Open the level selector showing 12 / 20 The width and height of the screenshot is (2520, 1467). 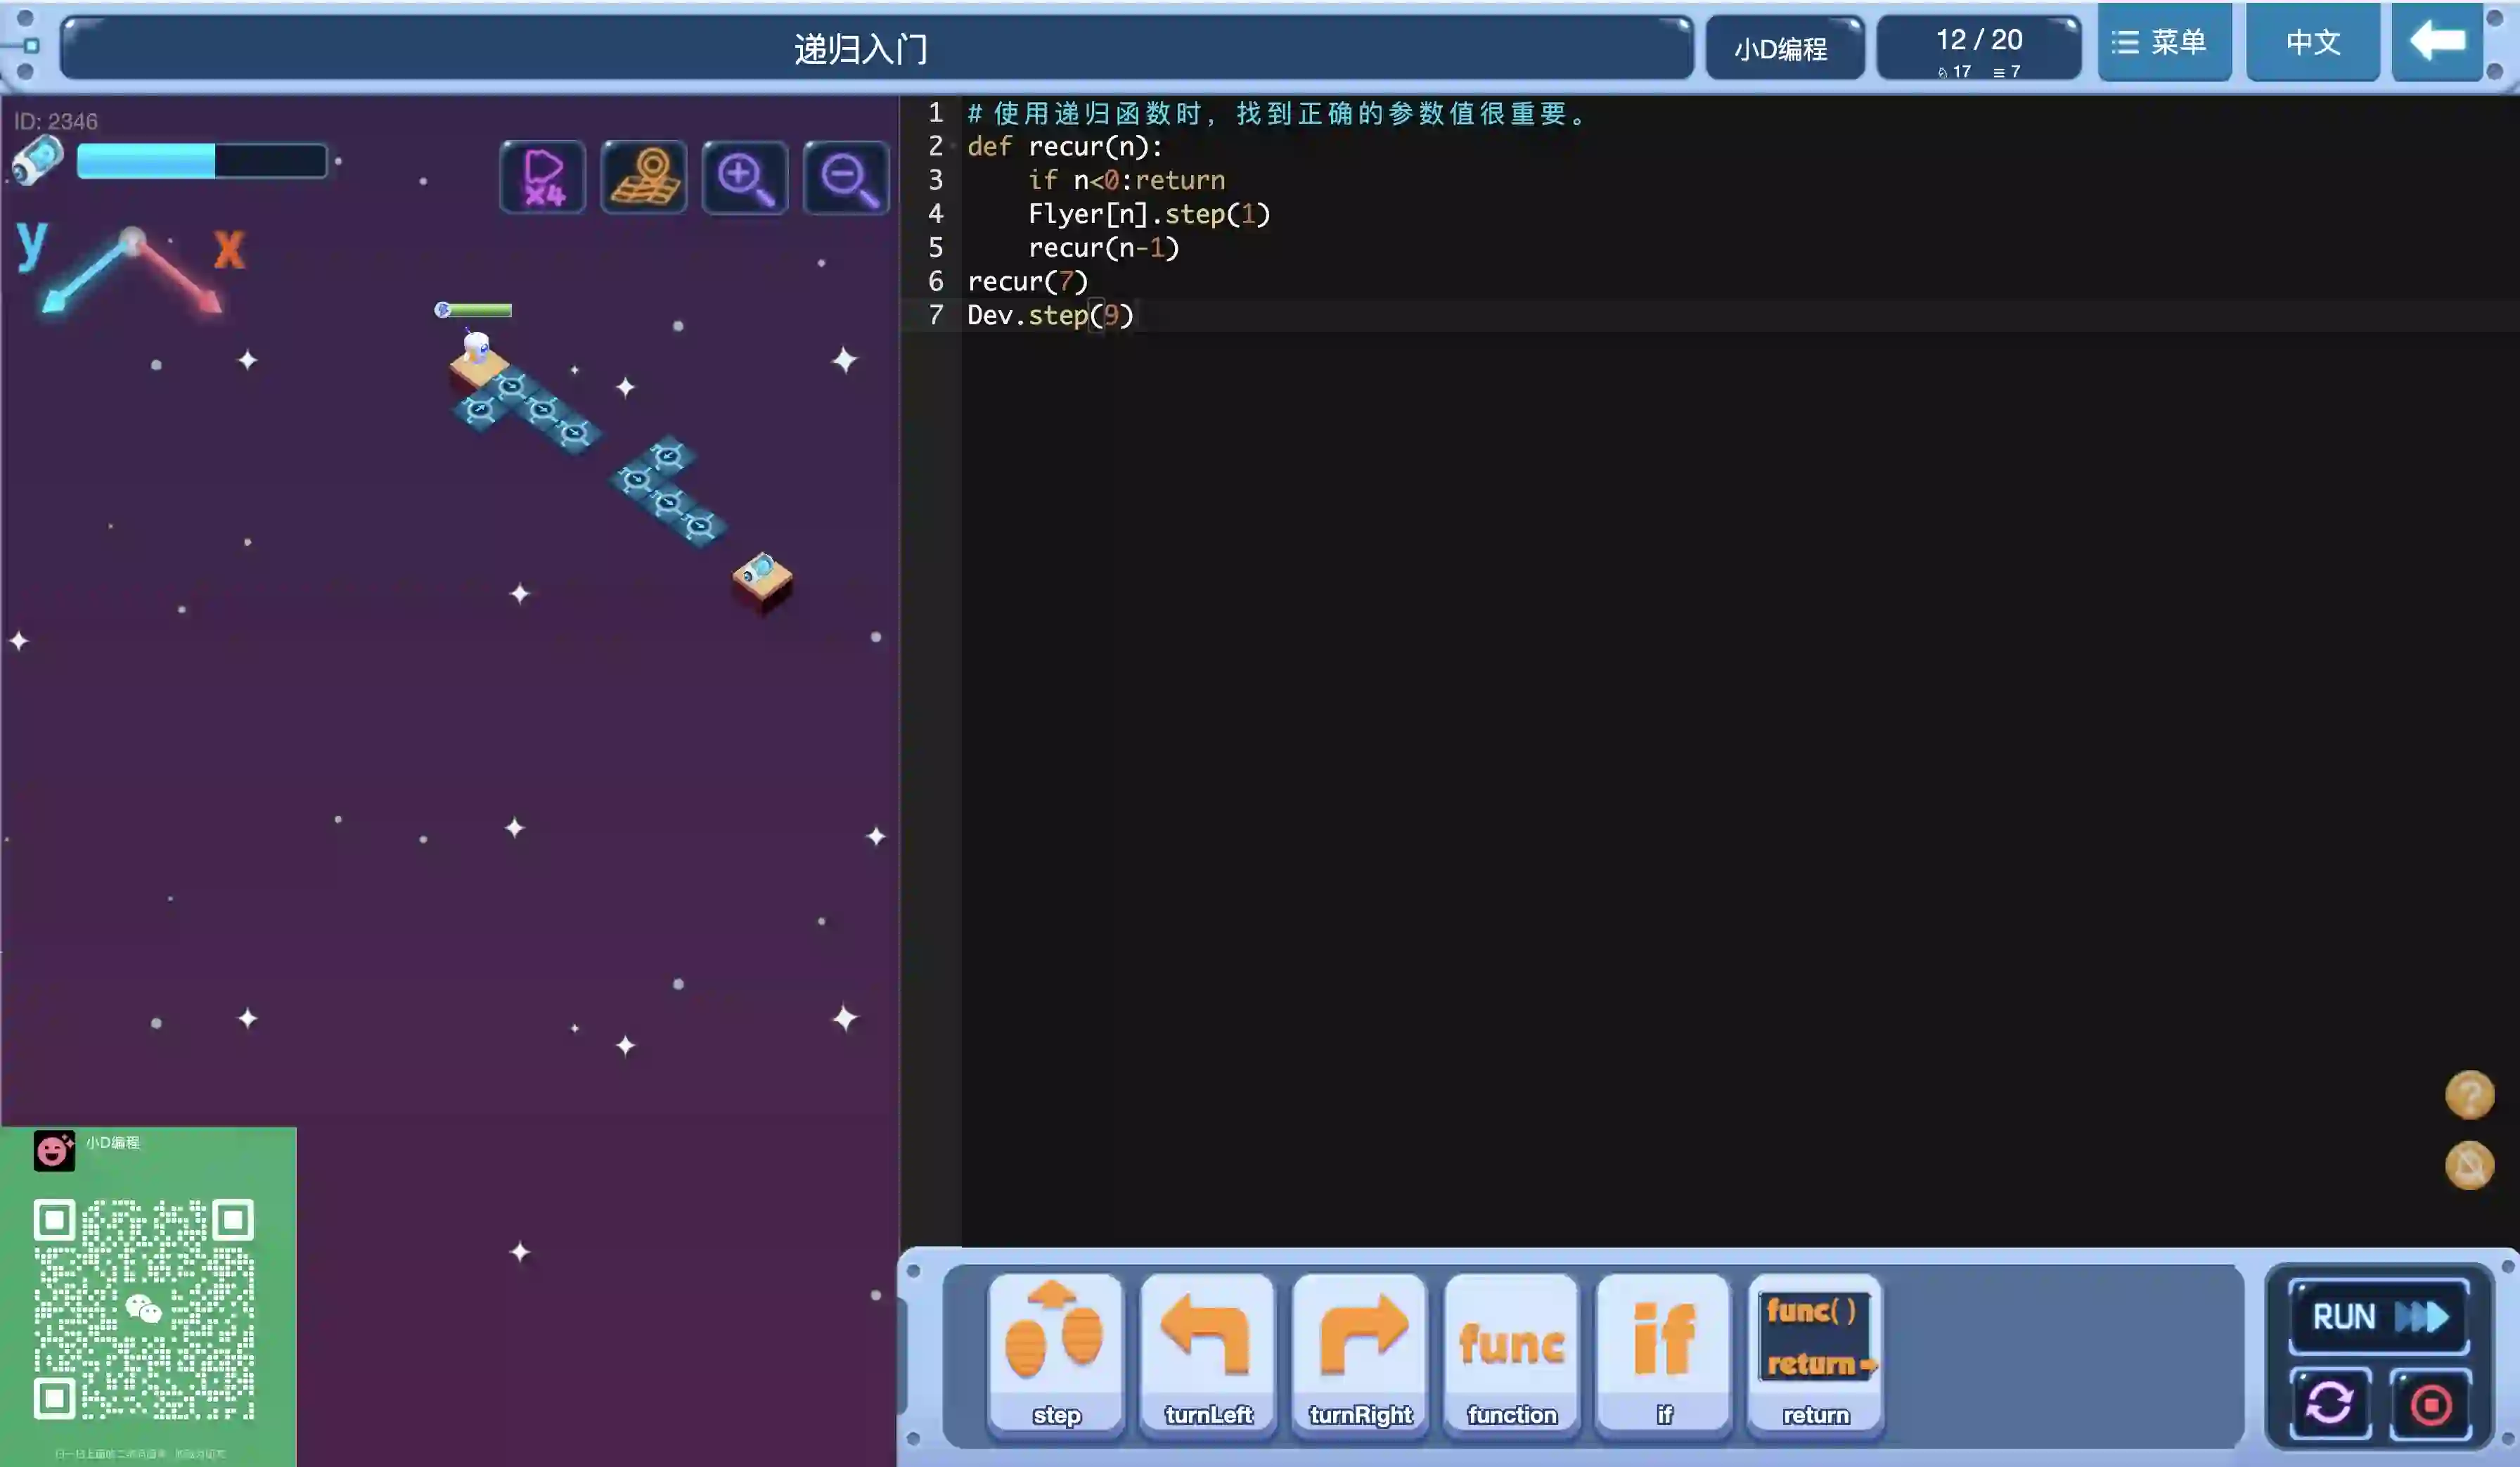click(x=1978, y=48)
